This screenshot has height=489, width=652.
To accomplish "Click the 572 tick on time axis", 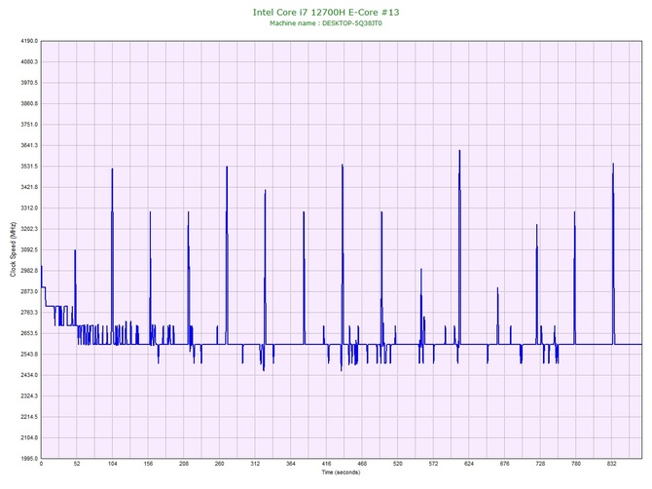I will pyautogui.click(x=433, y=464).
